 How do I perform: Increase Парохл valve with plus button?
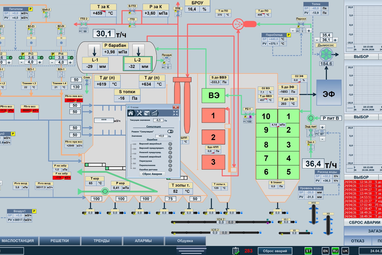(308, 31)
